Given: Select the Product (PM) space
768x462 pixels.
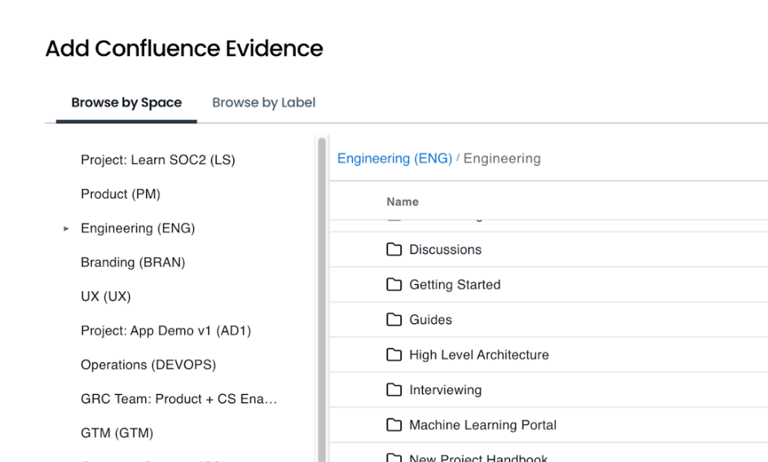Looking at the screenshot, I should 120,194.
